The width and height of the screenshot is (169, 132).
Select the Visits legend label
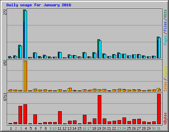(x=165, y=72)
